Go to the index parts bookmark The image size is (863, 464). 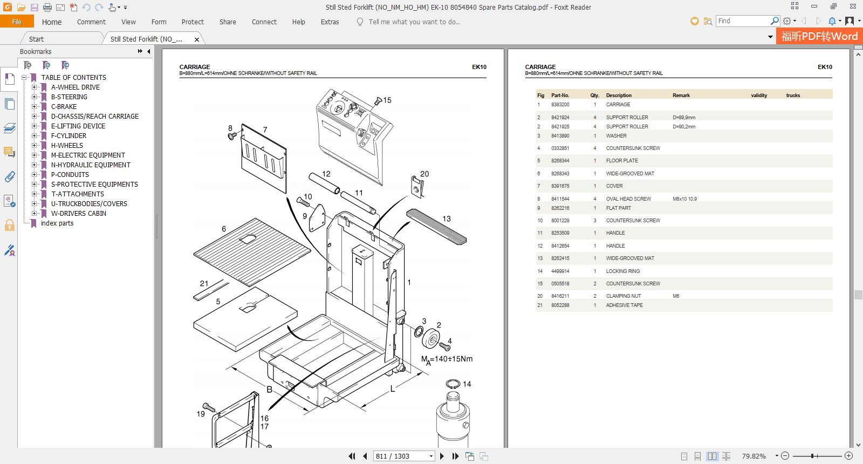(x=57, y=223)
